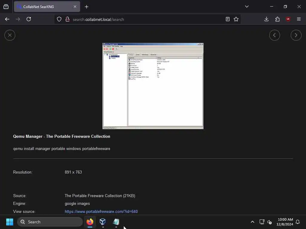This screenshot has height=229, width=306.
Task: Select the qemu install manager description text
Action: tap(62, 148)
